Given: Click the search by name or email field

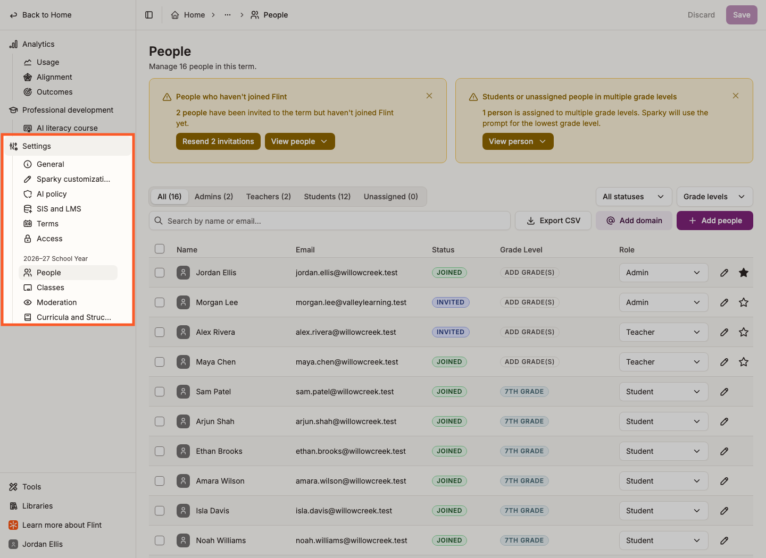Looking at the screenshot, I should [x=330, y=221].
